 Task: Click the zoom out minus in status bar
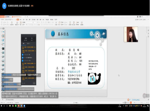[x=137, y=103]
